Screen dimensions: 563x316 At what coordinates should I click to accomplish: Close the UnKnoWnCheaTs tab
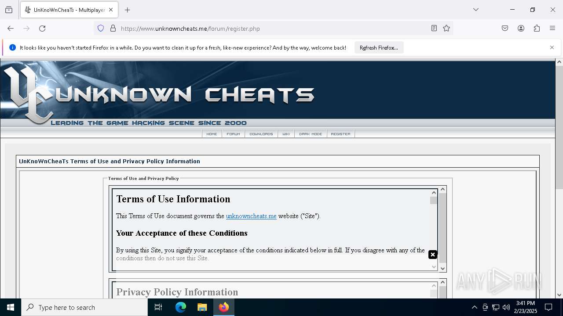coord(111,10)
